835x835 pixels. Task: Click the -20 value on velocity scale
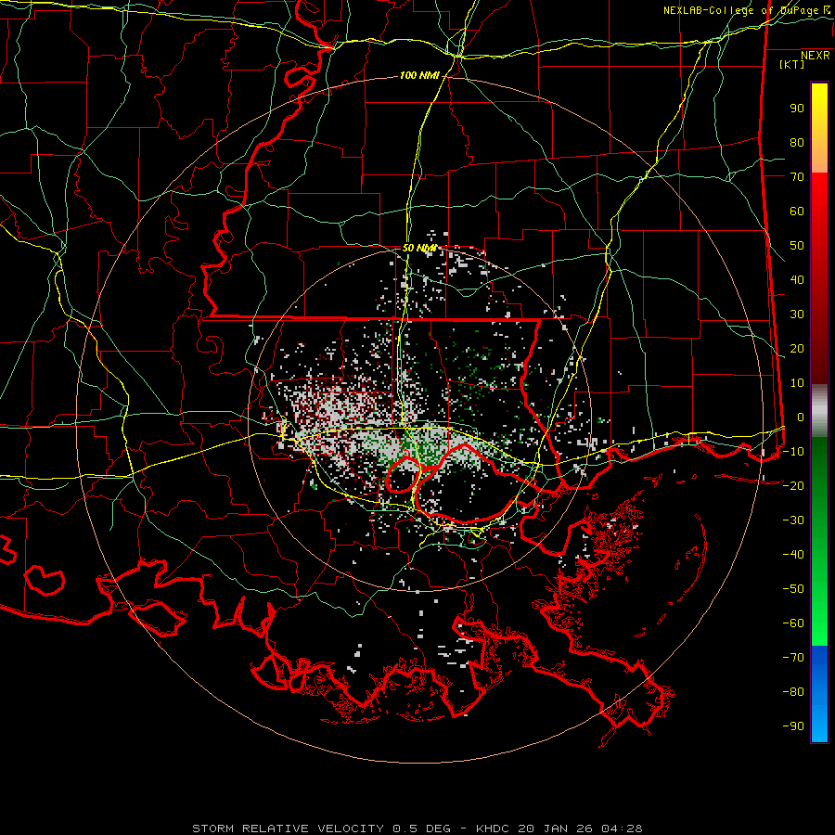[793, 485]
